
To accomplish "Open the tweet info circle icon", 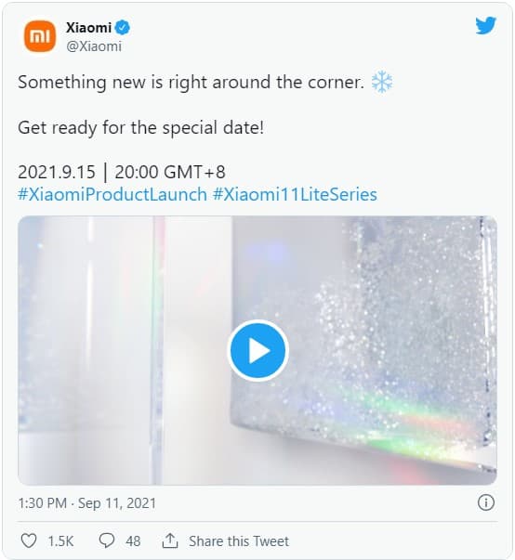I will 486,502.
